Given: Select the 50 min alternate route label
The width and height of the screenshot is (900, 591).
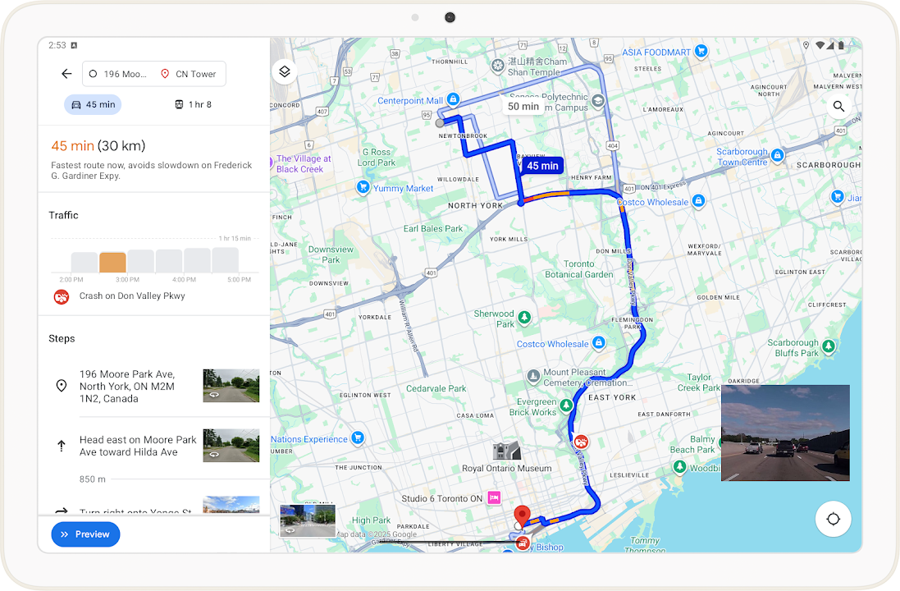Looking at the screenshot, I should click(x=523, y=106).
